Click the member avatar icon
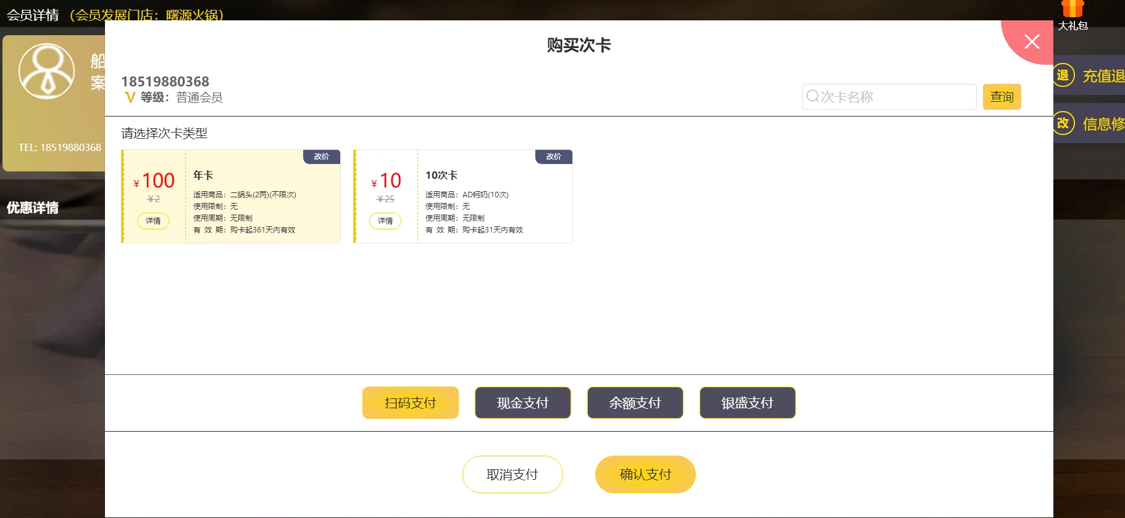Viewport: 1125px width, 518px height. click(x=46, y=71)
